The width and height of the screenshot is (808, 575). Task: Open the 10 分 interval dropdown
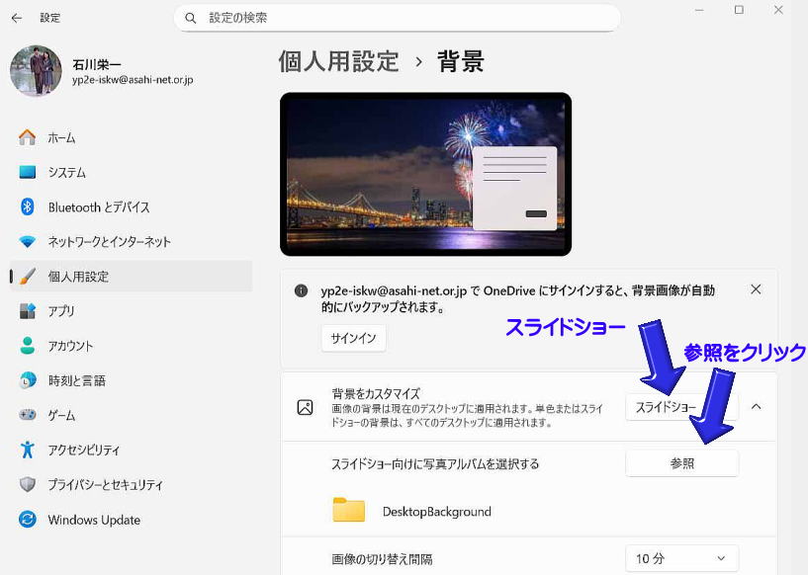[x=680, y=559]
